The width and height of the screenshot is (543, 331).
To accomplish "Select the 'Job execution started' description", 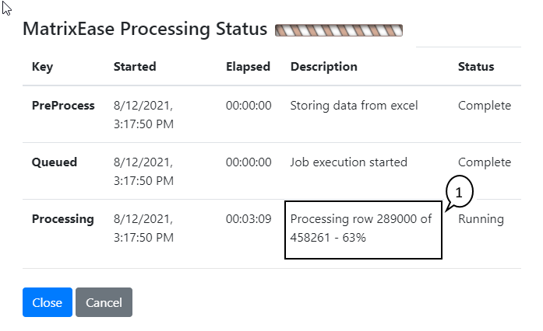I will [348, 162].
